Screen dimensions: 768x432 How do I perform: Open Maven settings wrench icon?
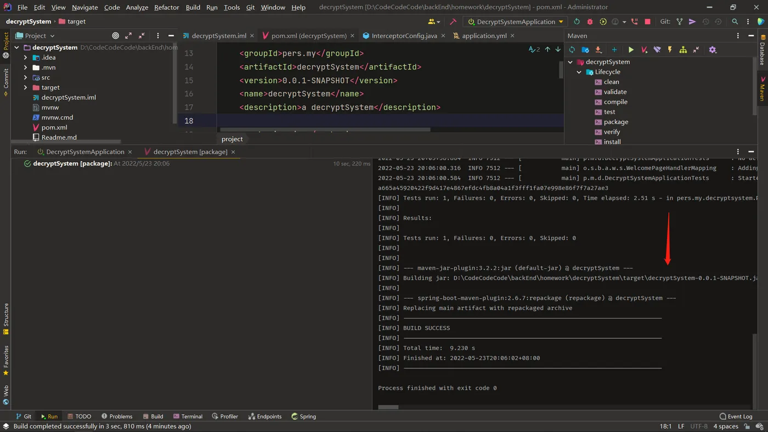pyautogui.click(x=713, y=49)
